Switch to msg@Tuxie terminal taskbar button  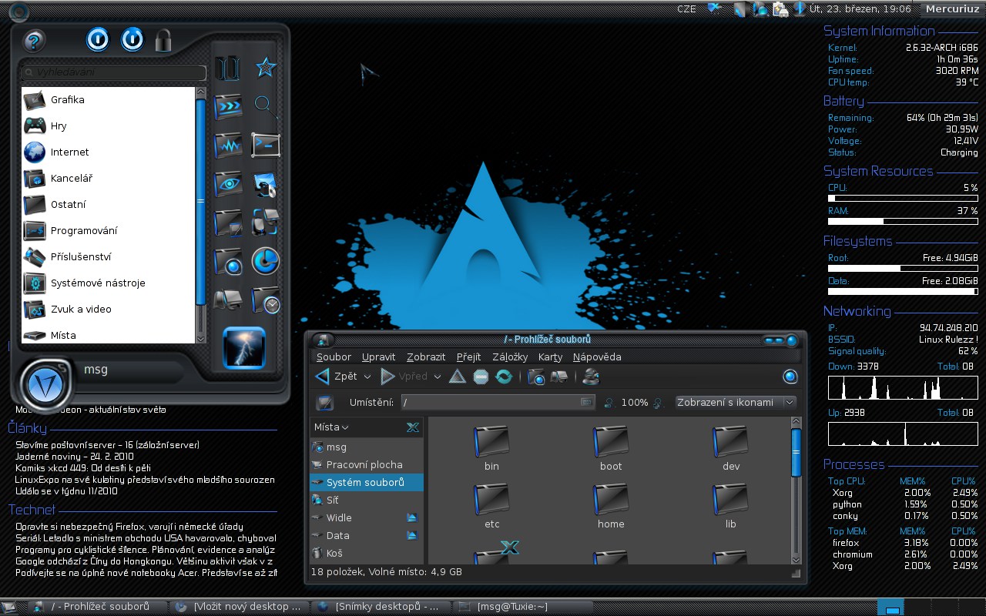point(525,607)
